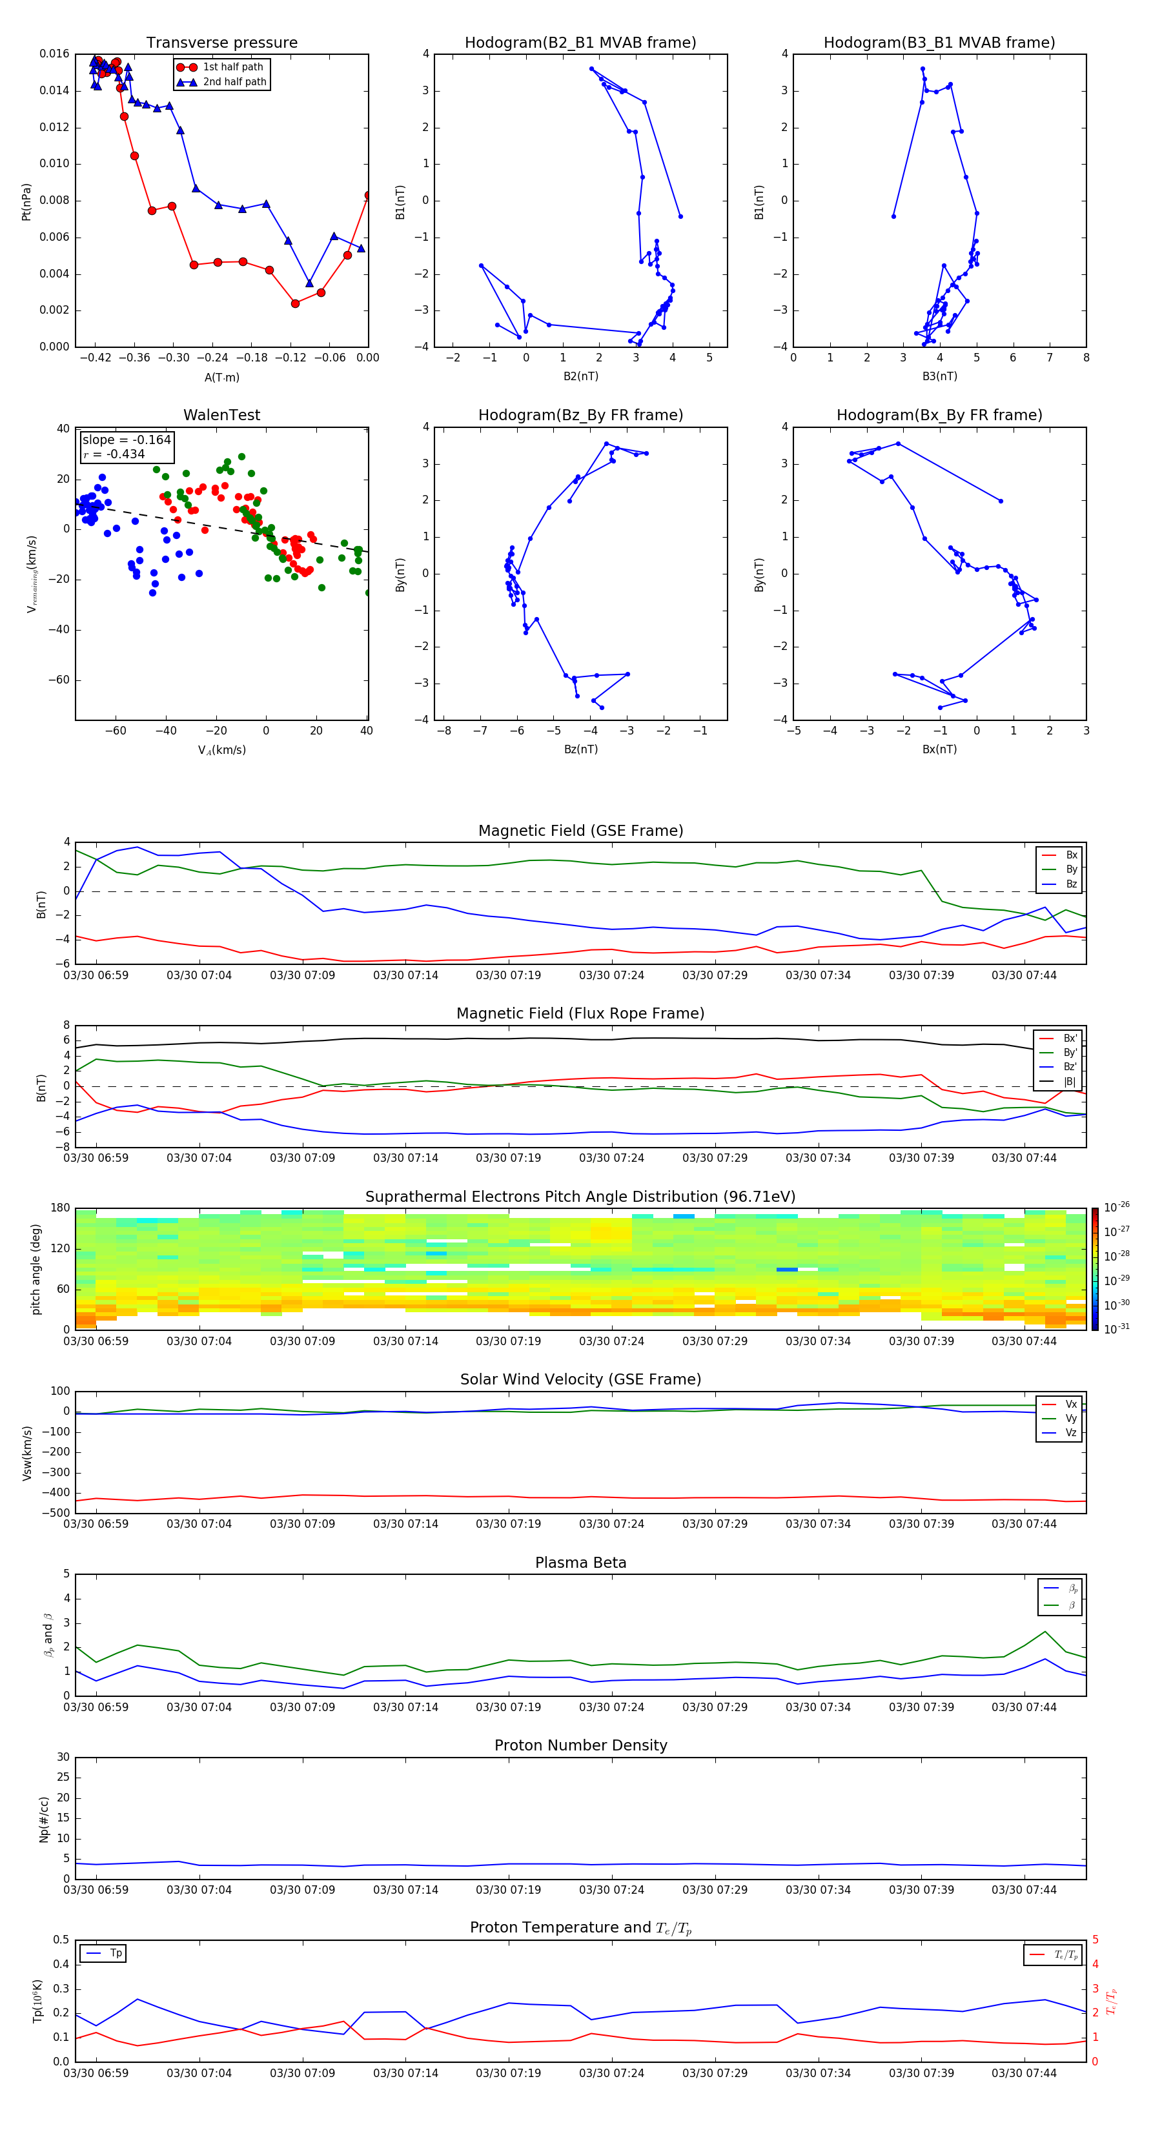Click the "Hodogram(B2_B1 MVAB frame)" title
This screenshot has height=2130, width=1162.
tap(580, 42)
